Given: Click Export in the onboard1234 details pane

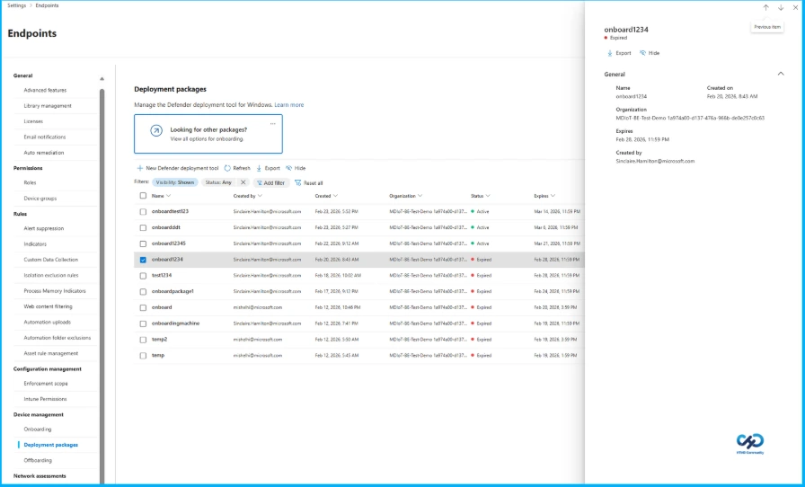Looking at the screenshot, I should (619, 53).
